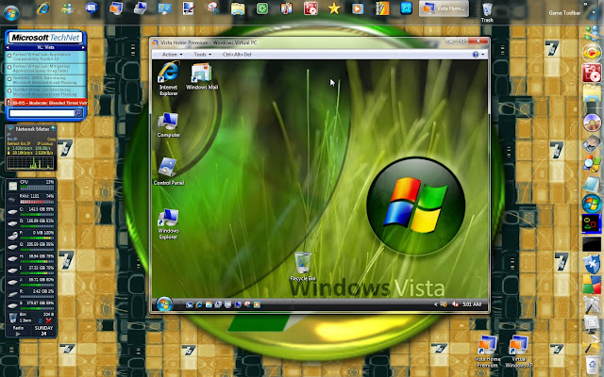Click the volume tray icon in VM taskbar
Image resolution: width=604 pixels, height=377 pixels.
tap(455, 304)
